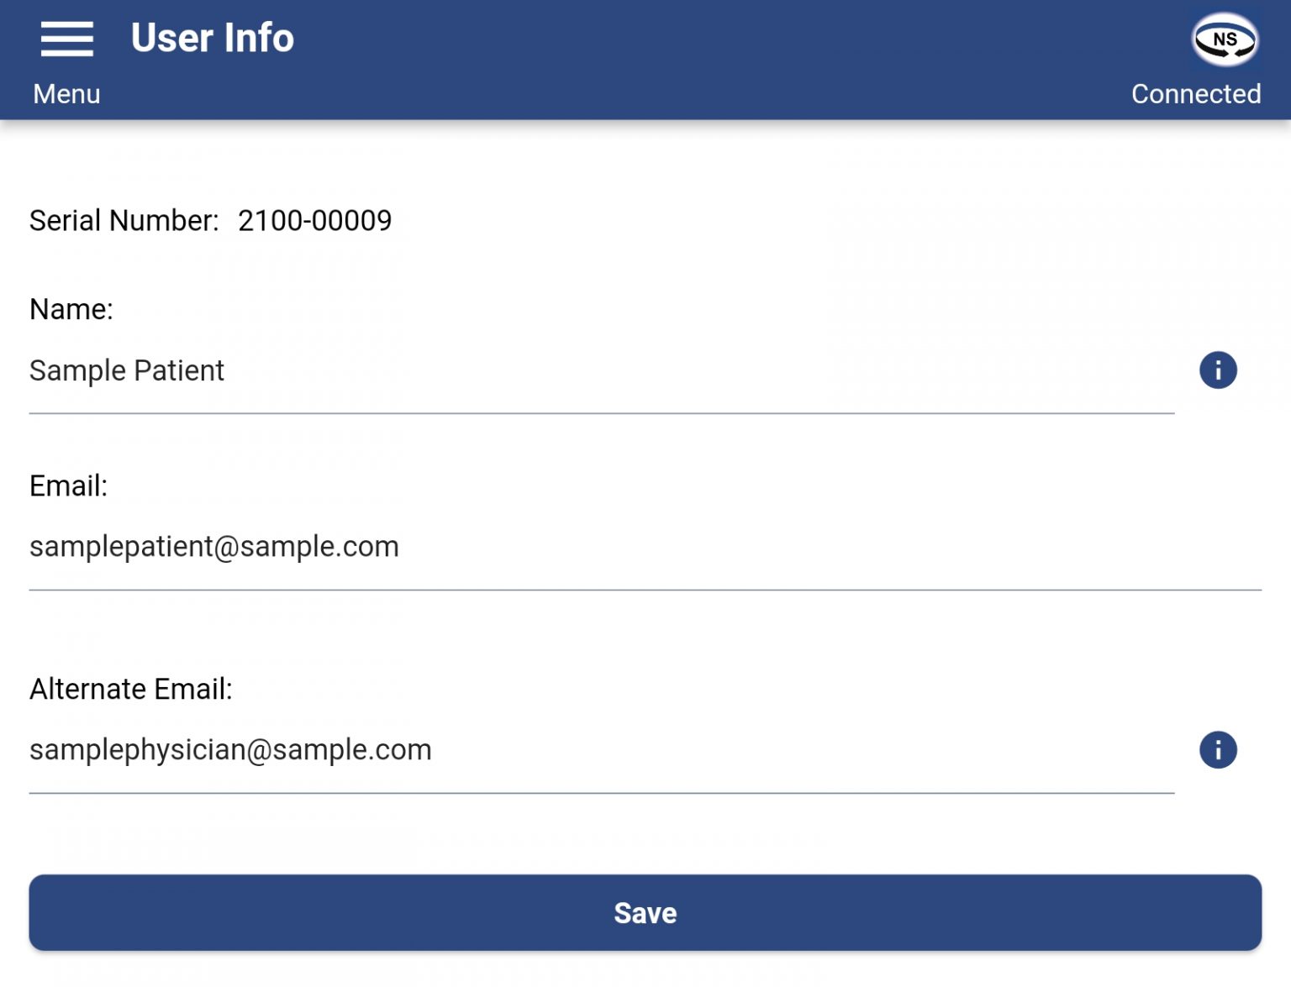Show info for the Name field
The width and height of the screenshot is (1291, 987).
1218,370
